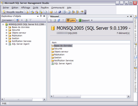
Task: Click the Filter icon in Object Explorer
Action: click(30, 20)
